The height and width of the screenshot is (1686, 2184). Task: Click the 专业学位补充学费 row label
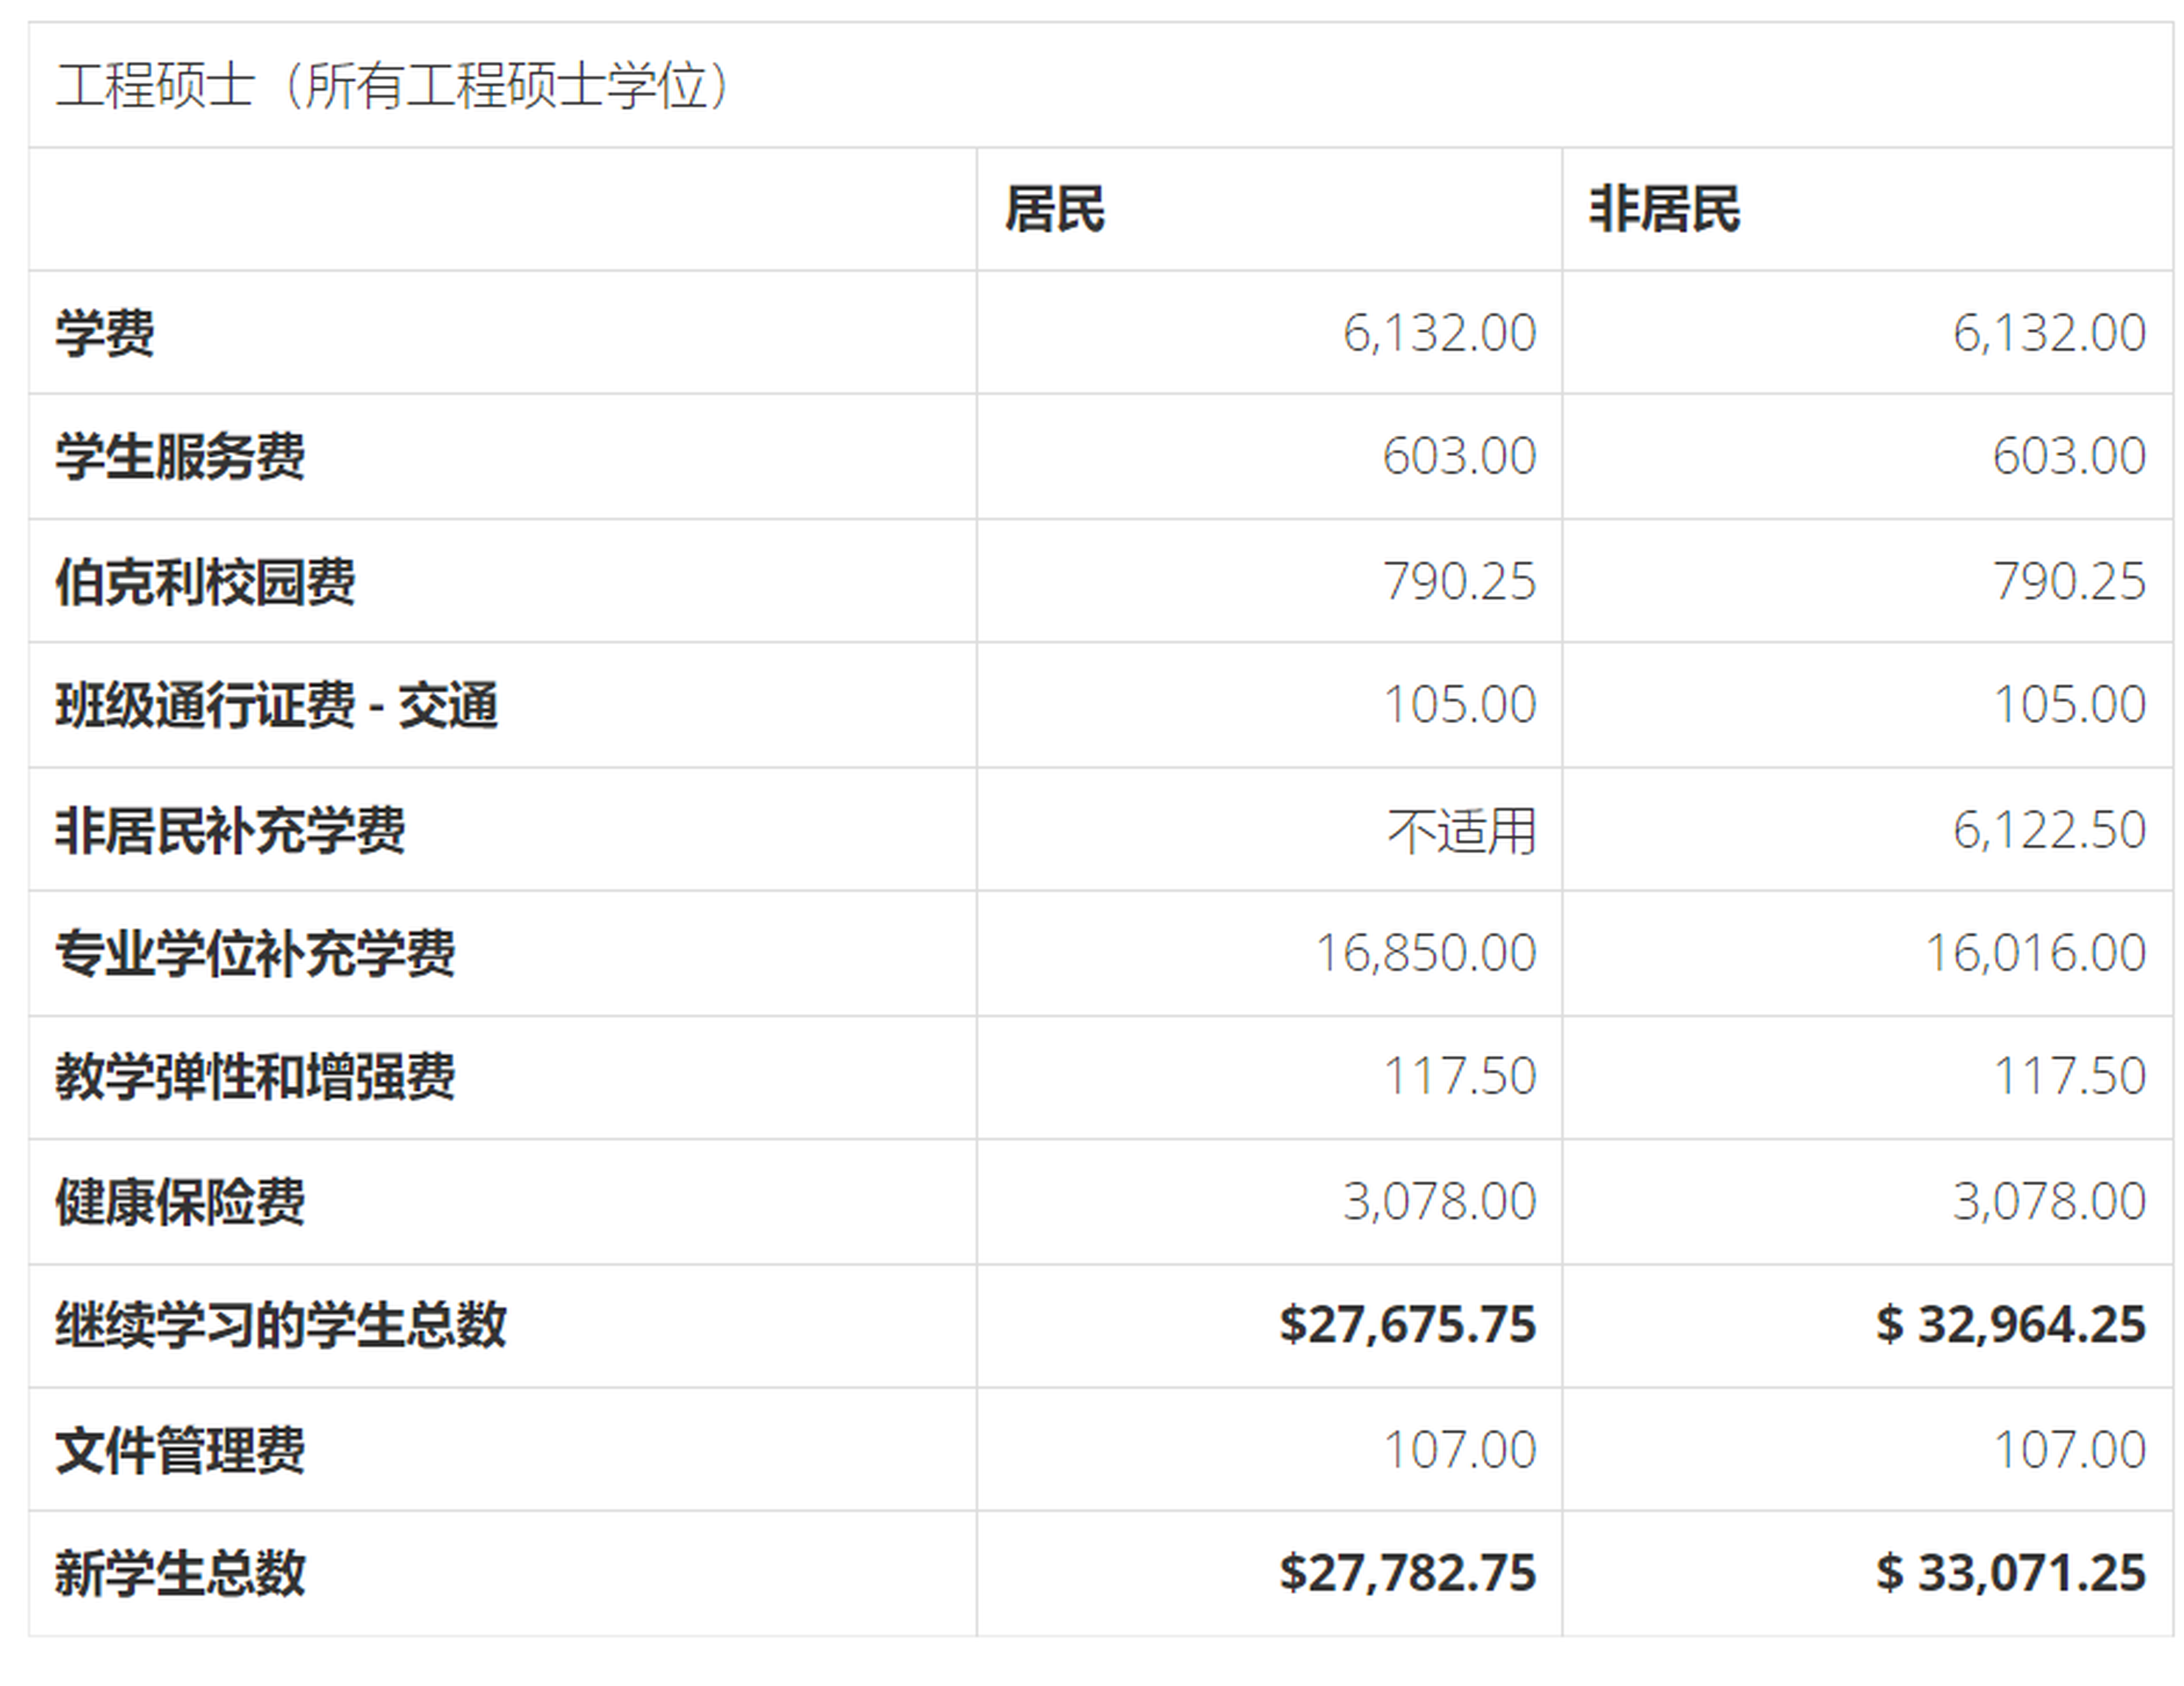[255, 953]
